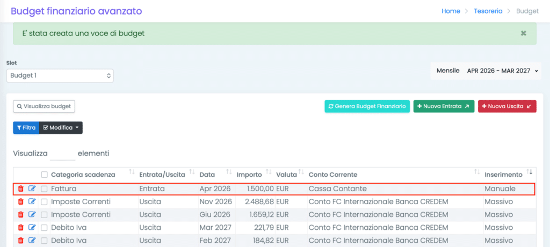The height and width of the screenshot is (247, 550).
Task: Sort table by Importo column
Action: coord(267,172)
